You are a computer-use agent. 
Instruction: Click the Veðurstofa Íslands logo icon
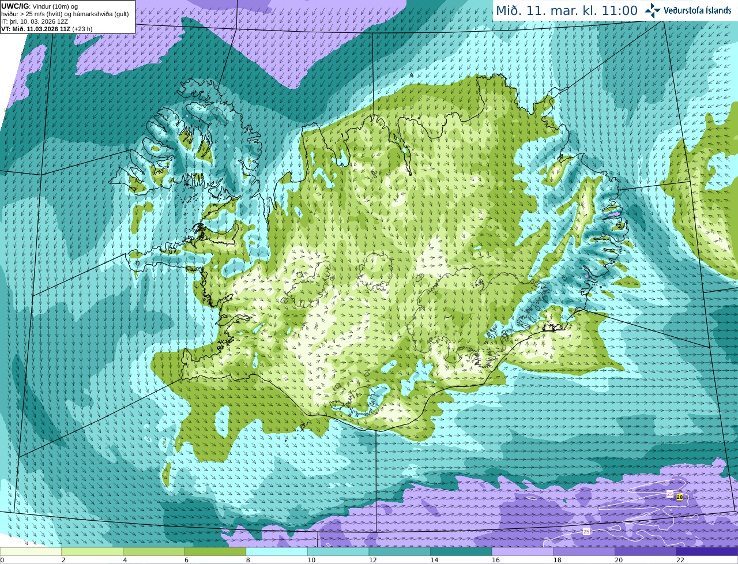(x=653, y=10)
